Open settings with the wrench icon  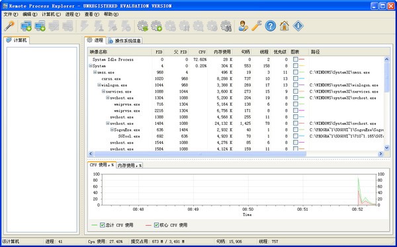(257, 26)
